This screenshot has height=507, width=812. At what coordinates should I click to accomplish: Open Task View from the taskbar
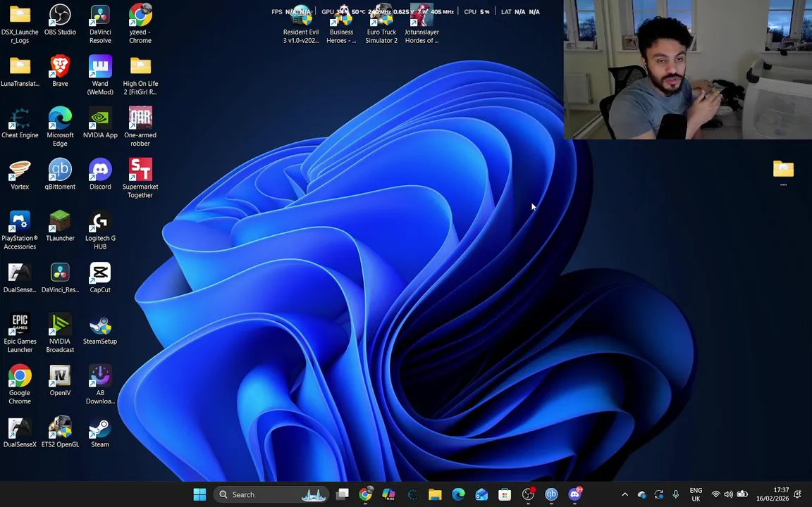[342, 494]
